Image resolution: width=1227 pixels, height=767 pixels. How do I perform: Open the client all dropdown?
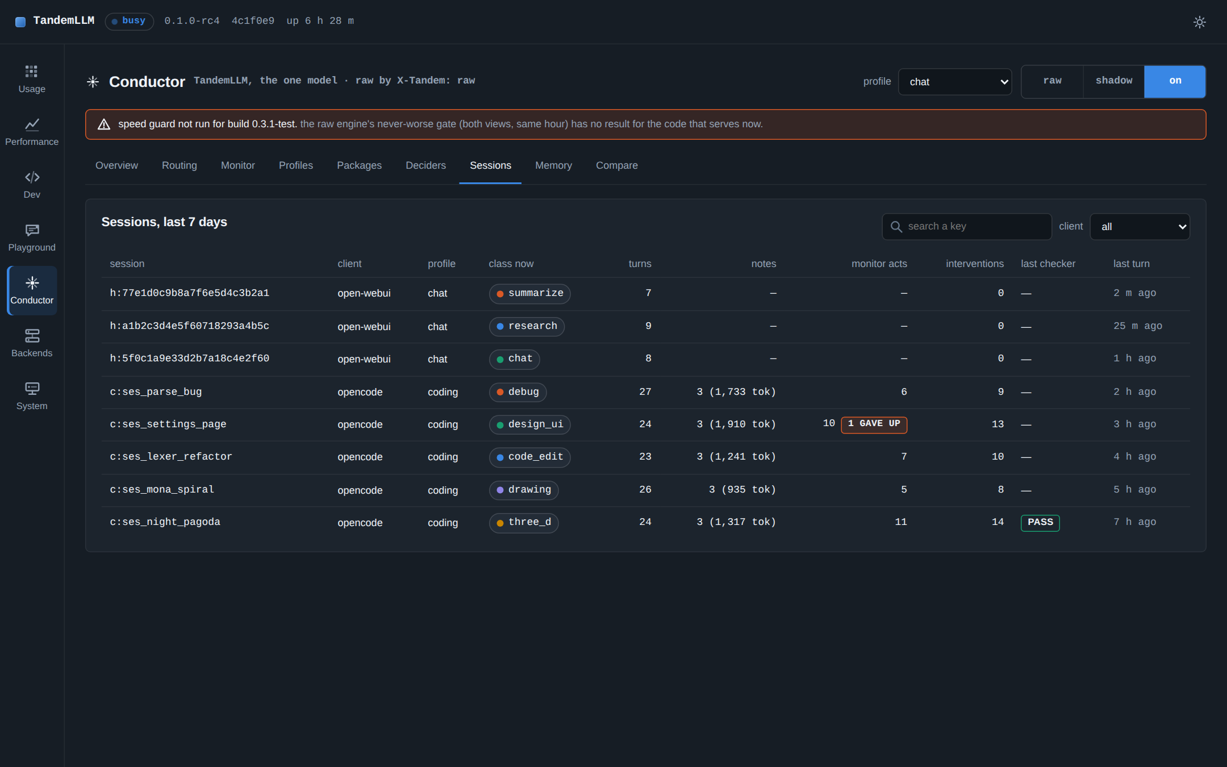[x=1140, y=227]
